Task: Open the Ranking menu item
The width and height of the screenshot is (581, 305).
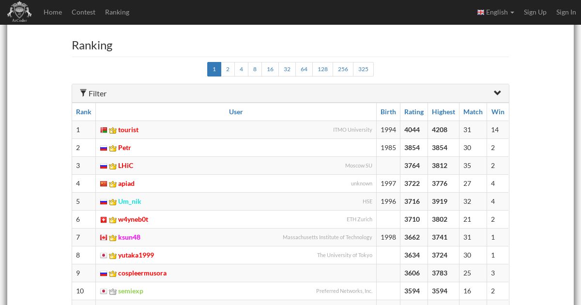Action: (117, 12)
